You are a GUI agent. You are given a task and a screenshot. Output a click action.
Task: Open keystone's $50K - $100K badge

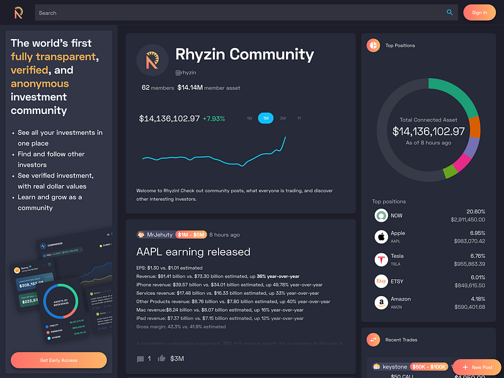click(428, 366)
